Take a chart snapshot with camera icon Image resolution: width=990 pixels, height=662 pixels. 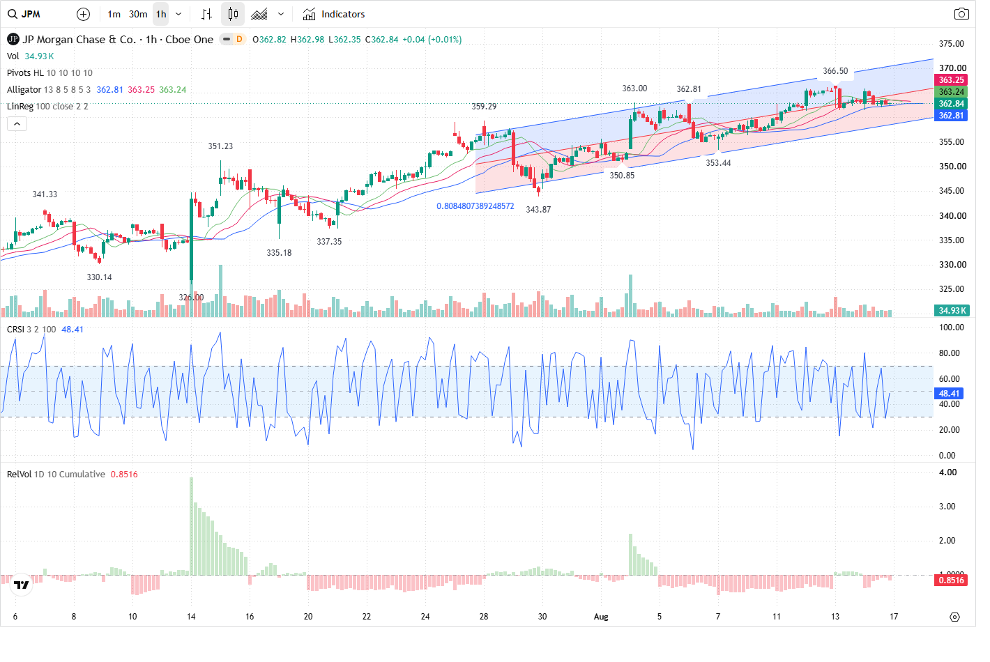961,14
